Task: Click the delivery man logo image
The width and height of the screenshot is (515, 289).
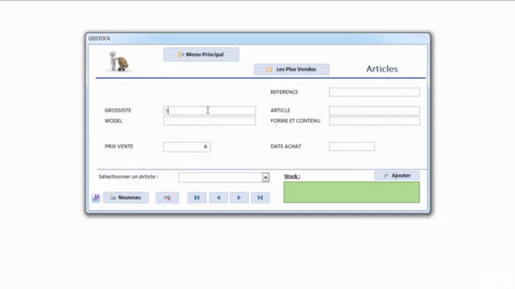Action: 118,61
